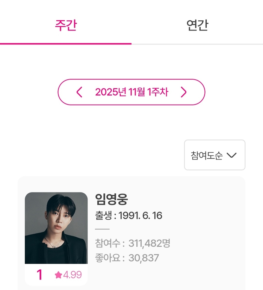Viewport: 263px width, 290px height.
Task: Click the 출생 1991. 6. 16 birth date
Action: 128,216
